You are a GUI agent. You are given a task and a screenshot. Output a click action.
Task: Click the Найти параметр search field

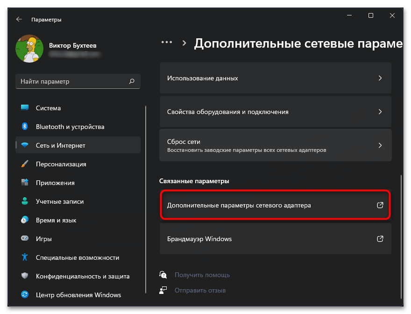click(x=72, y=81)
